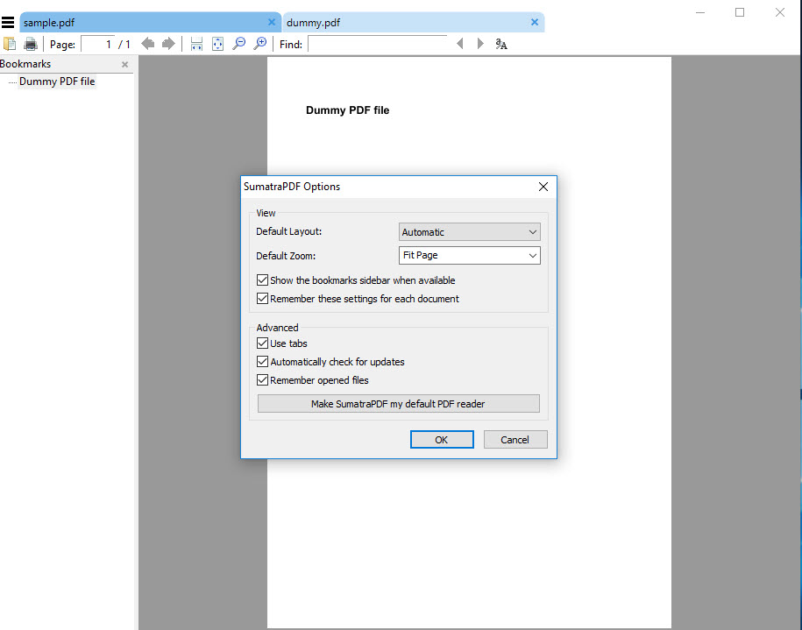Close the sample.pdf tab
The width and height of the screenshot is (802, 630).
[272, 22]
